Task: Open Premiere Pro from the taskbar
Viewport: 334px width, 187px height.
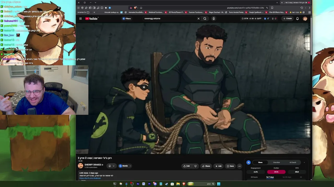Action: (x=149, y=184)
